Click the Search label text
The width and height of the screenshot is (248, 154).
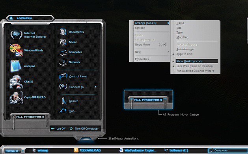click(74, 101)
